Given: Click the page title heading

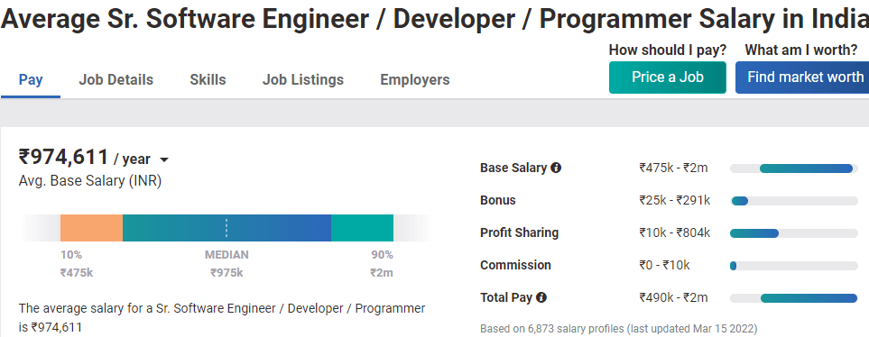Looking at the screenshot, I should coord(435,20).
